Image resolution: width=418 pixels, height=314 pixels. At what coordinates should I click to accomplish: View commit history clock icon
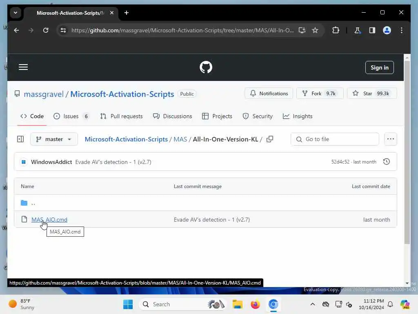point(386,162)
